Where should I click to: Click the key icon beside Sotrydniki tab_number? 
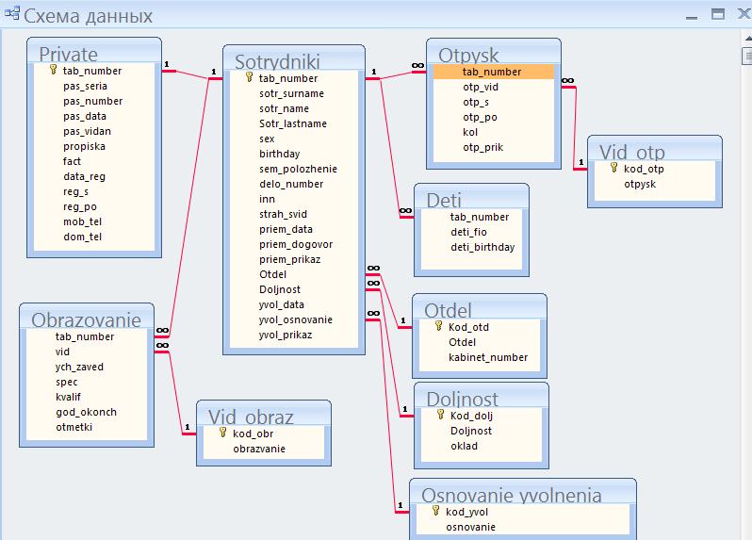point(249,77)
